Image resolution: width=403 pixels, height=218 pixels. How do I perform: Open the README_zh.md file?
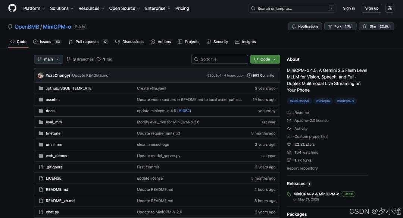60,201
